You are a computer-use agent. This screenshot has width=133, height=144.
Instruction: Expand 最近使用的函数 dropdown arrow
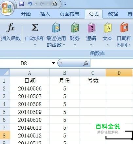click(x=64, y=45)
